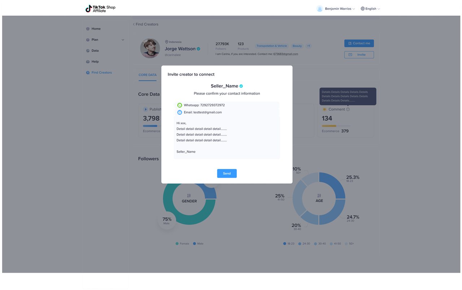
Task: Click the AGE donut chart center icon
Action: [x=319, y=195]
